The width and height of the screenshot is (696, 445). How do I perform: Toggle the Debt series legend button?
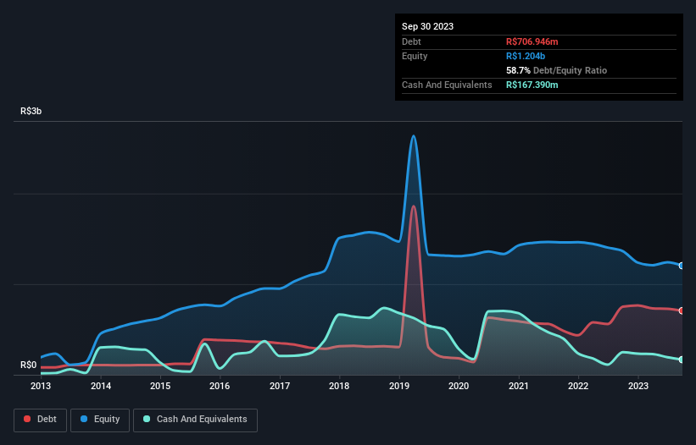point(40,420)
